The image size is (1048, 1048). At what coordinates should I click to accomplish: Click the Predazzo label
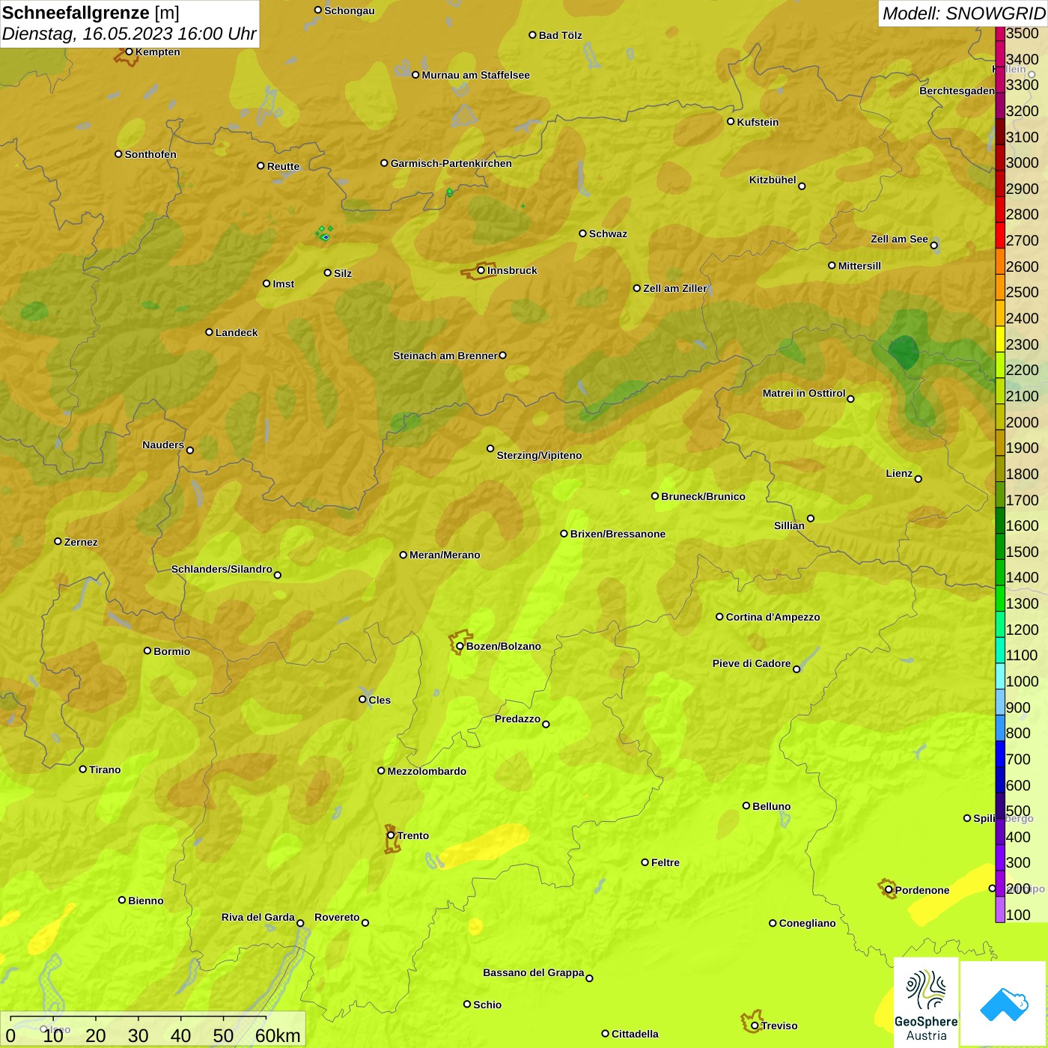pos(517,719)
